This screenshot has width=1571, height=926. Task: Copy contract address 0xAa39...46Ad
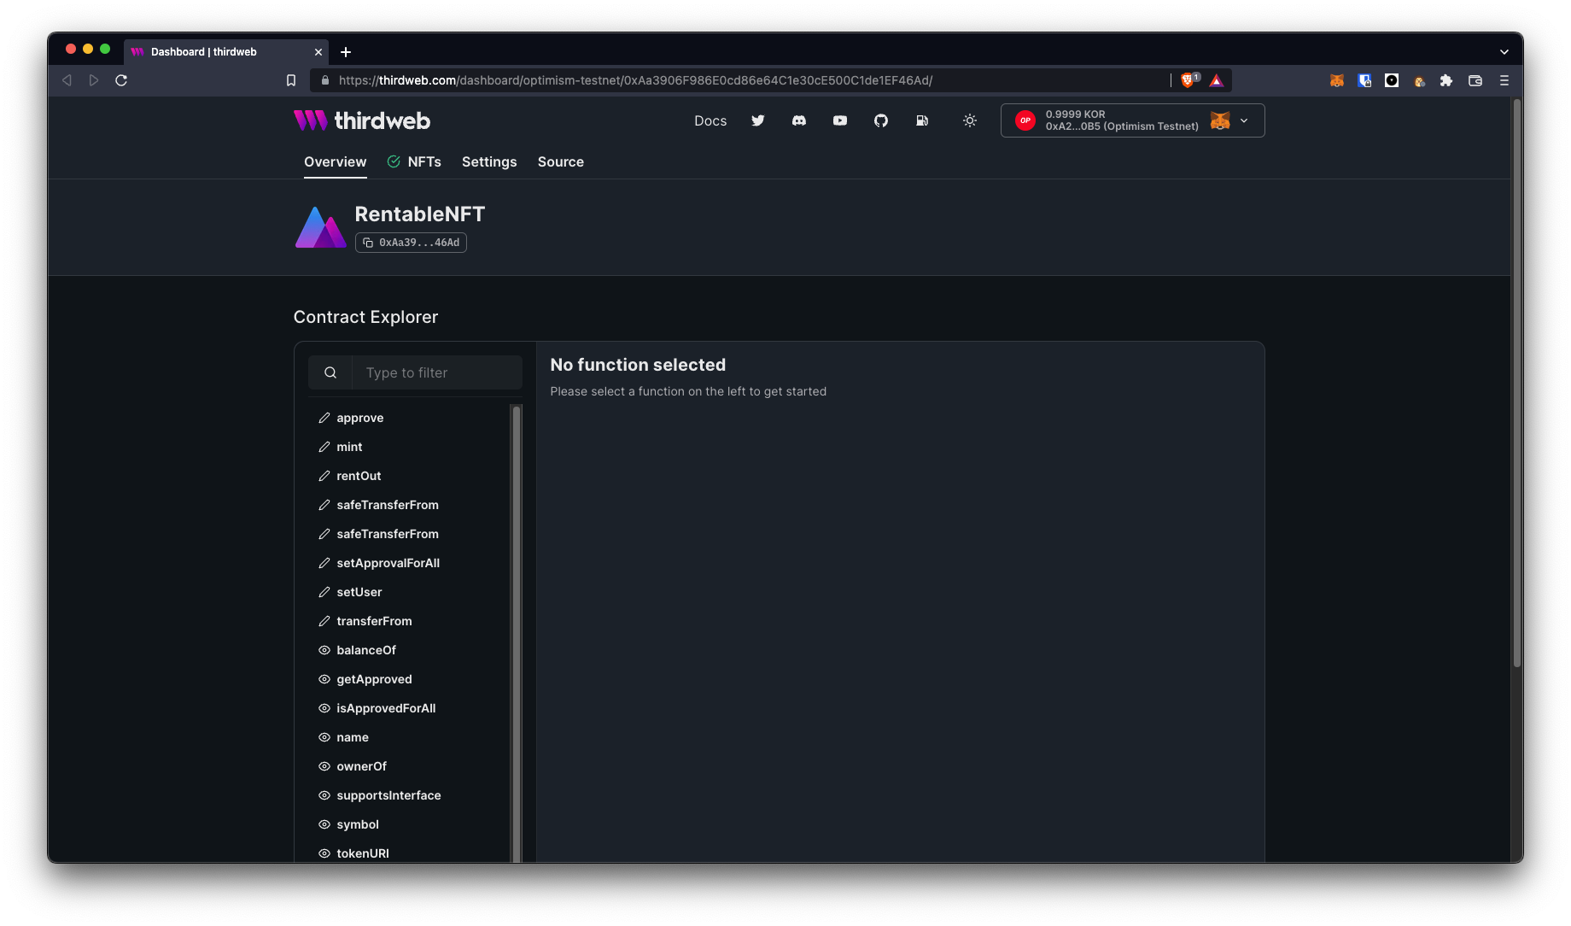pyautogui.click(x=411, y=243)
